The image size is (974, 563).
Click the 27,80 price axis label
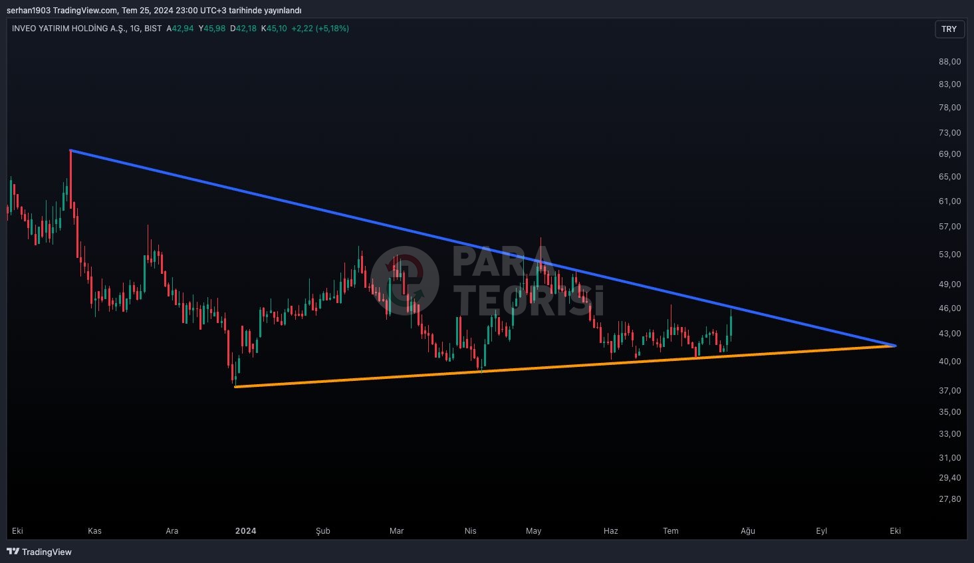point(949,499)
